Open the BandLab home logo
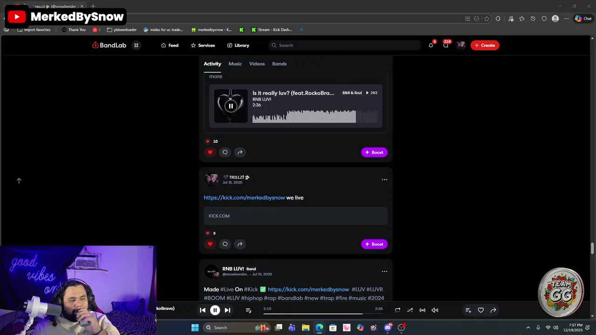The height and width of the screenshot is (335, 596). click(x=109, y=45)
